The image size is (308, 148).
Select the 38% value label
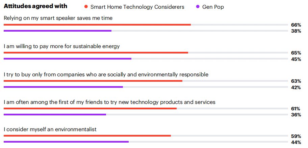pyautogui.click(x=296, y=31)
